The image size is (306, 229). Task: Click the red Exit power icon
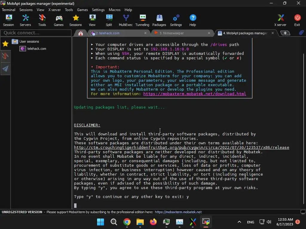(297, 21)
